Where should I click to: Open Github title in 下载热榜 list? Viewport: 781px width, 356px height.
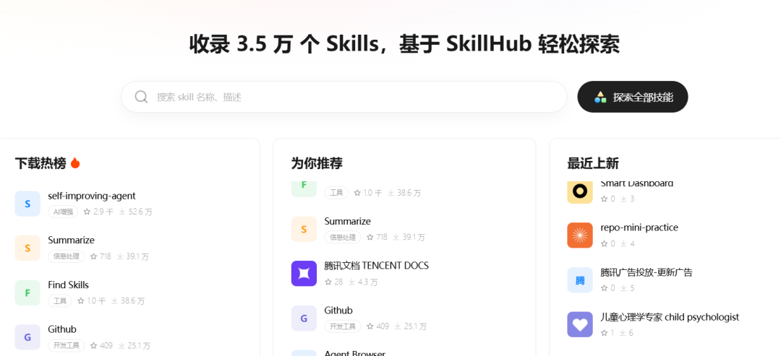click(62, 329)
